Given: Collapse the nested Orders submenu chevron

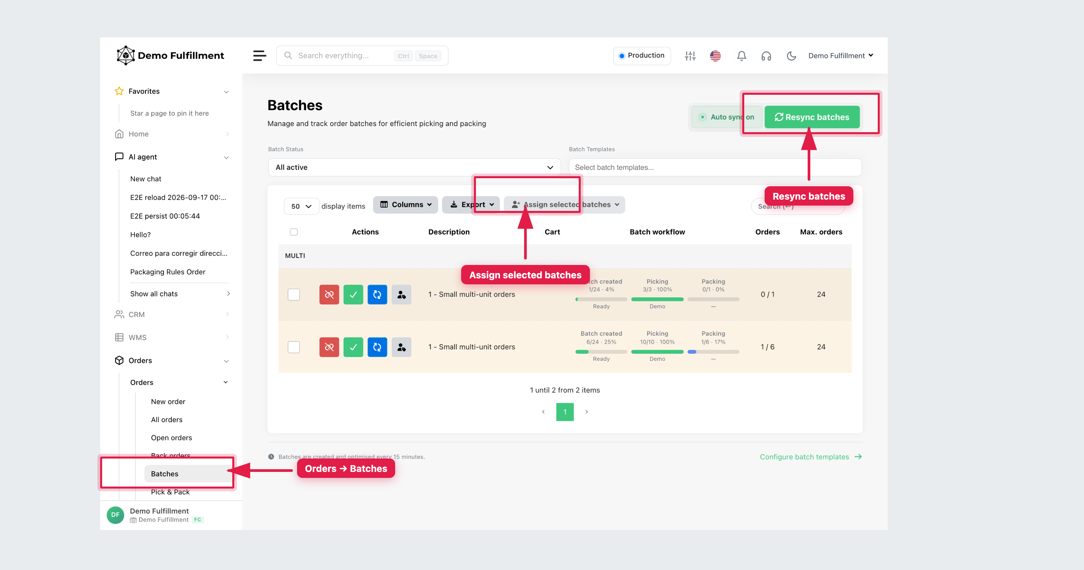Looking at the screenshot, I should (226, 382).
